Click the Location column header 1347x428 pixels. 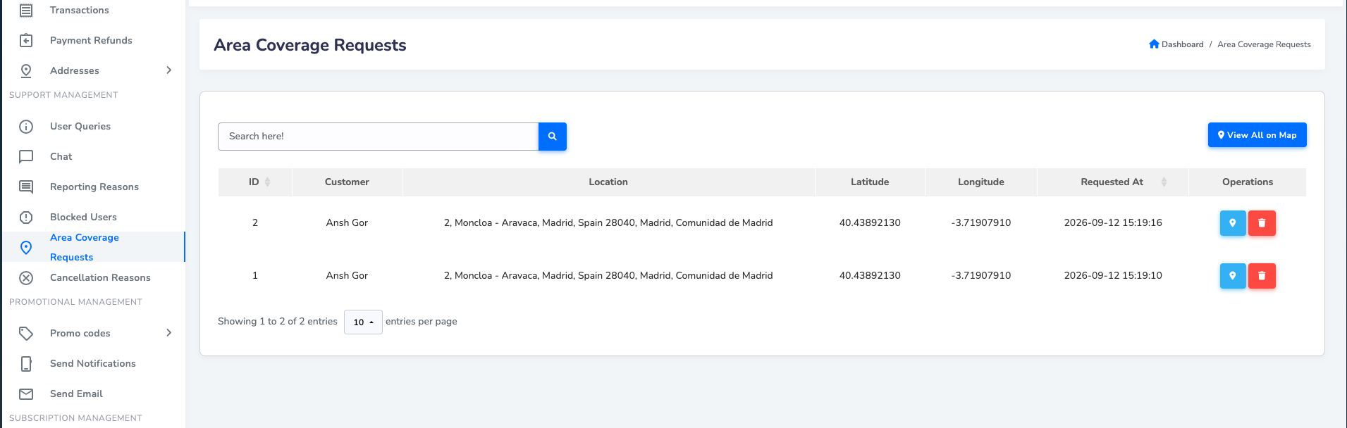608,182
